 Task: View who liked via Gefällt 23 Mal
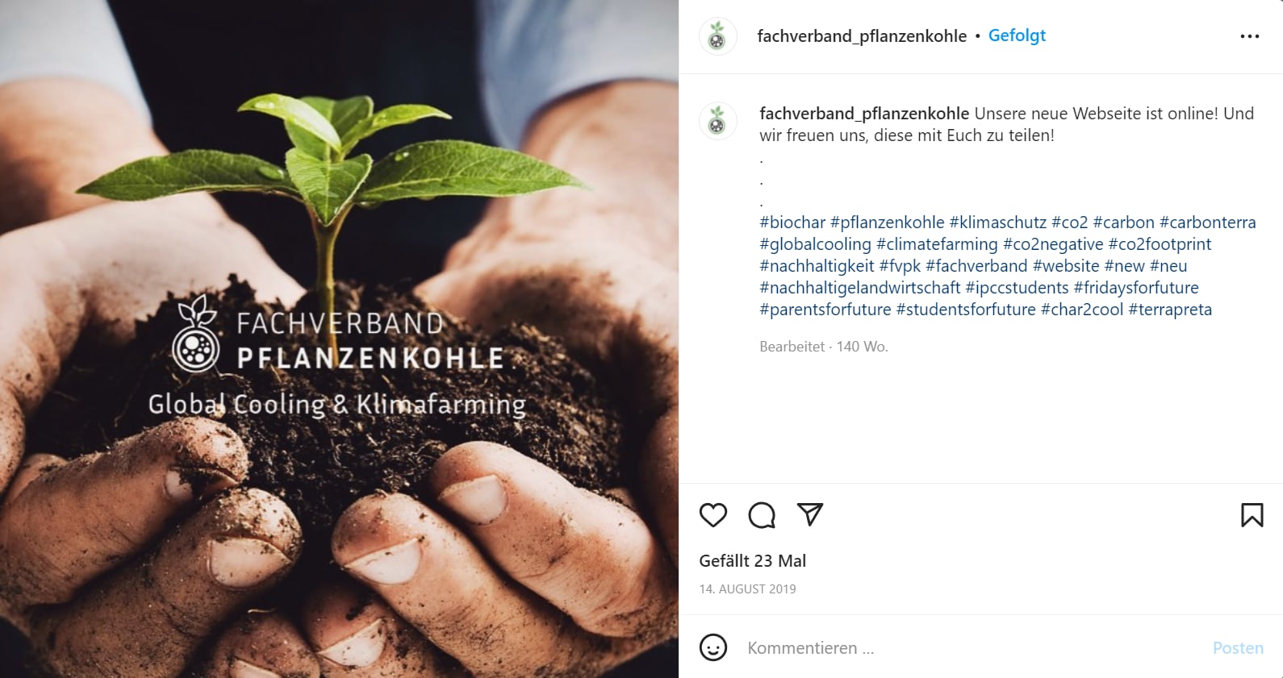752,561
